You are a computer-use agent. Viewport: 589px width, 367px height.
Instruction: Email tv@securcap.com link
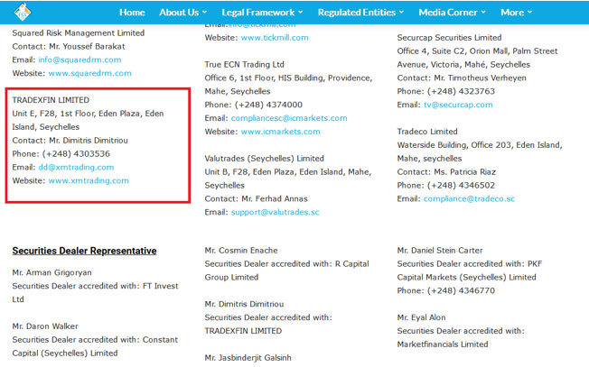tap(458, 105)
